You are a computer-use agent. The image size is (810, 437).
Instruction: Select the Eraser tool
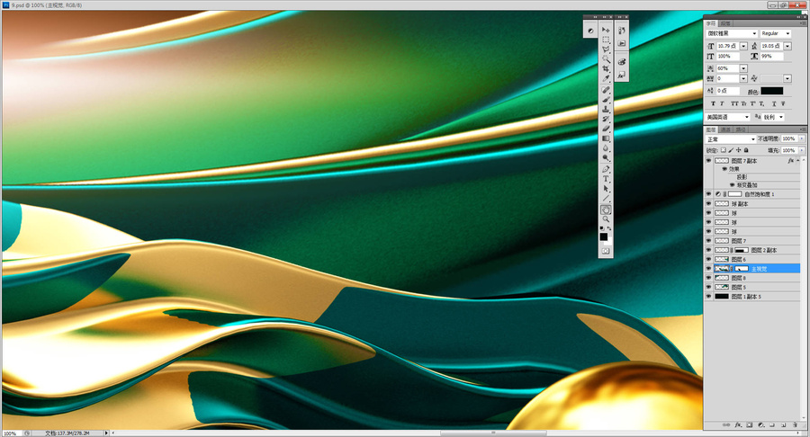[x=606, y=129]
